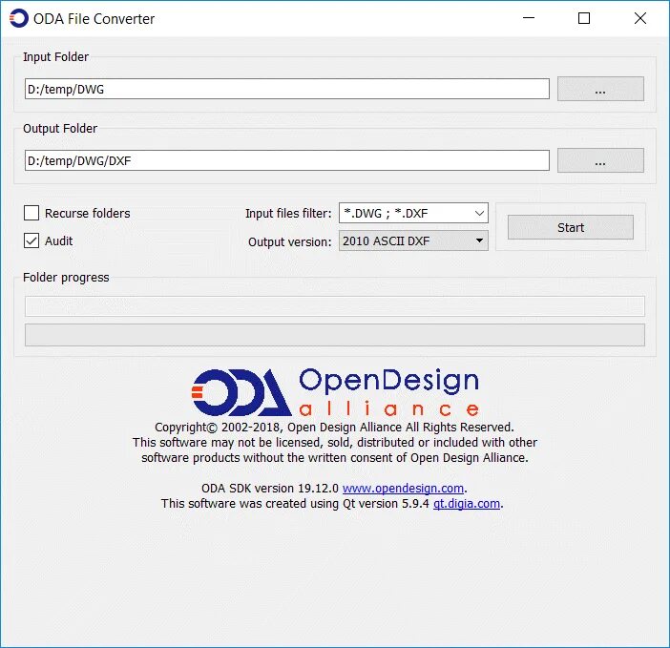
Task: Browse for Output Folder with ellipsis button
Action: 600,160
